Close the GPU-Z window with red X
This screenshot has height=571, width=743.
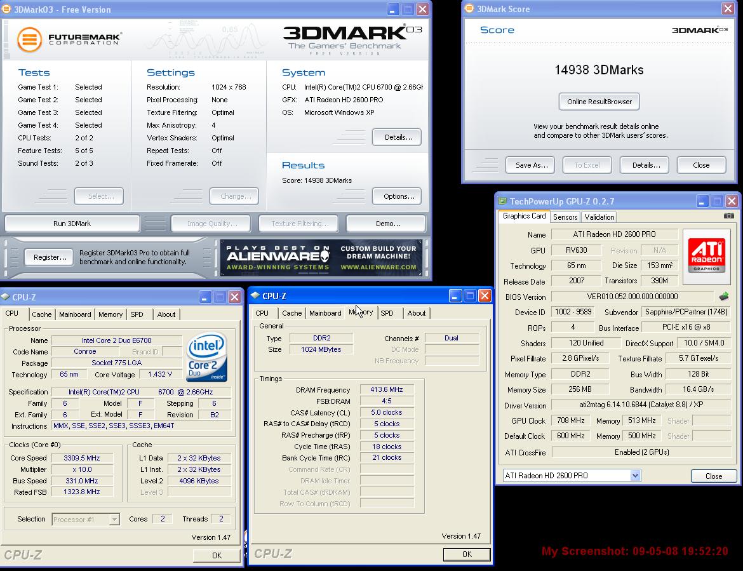(x=732, y=201)
